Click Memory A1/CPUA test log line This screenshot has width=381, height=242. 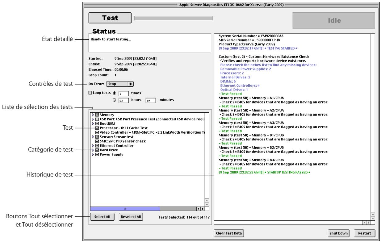coord(251,98)
